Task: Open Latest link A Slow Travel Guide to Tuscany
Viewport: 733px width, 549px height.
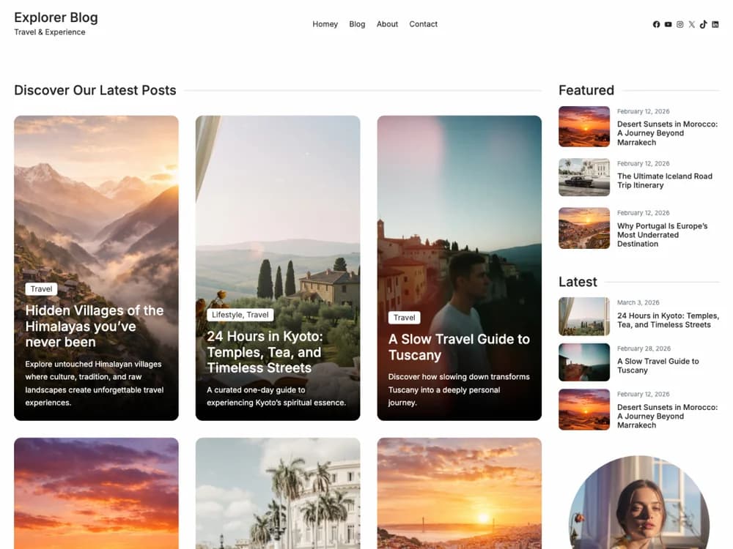Action: coord(658,365)
